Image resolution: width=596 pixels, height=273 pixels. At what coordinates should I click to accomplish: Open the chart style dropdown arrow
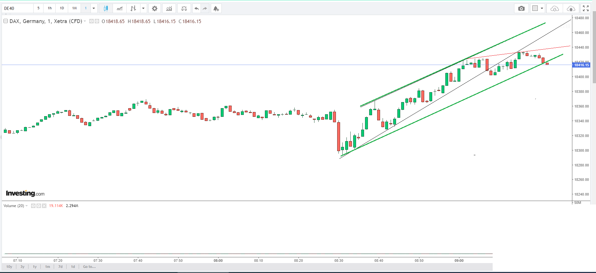(143, 8)
